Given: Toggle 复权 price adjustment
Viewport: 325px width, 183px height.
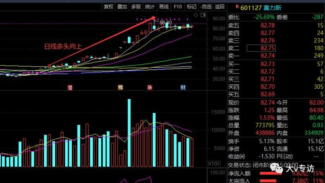Looking at the screenshot, I should click(109, 7).
